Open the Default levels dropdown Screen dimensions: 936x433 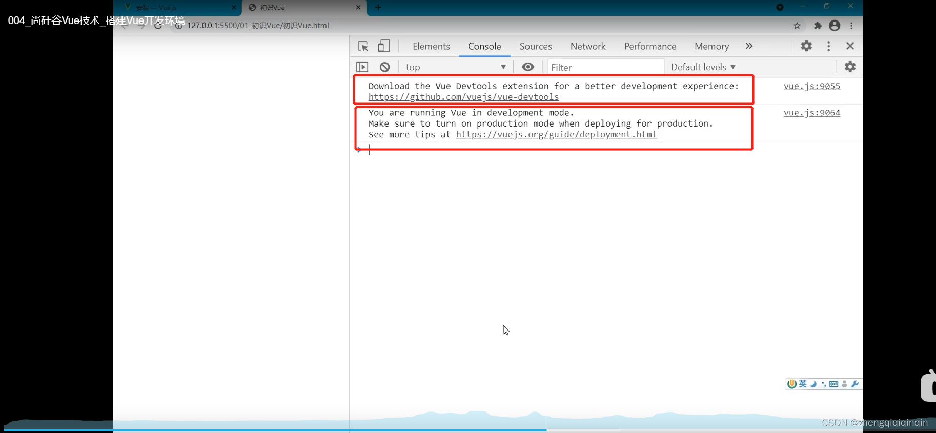point(703,67)
